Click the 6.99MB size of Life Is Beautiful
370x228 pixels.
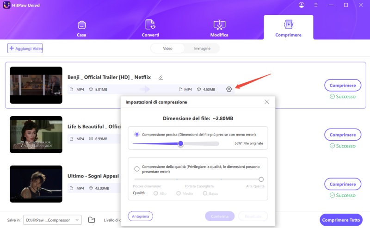(x=101, y=139)
